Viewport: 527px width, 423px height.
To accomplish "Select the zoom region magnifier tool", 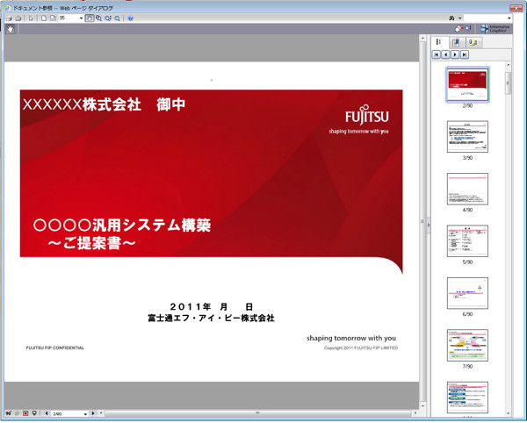I will point(98,18).
